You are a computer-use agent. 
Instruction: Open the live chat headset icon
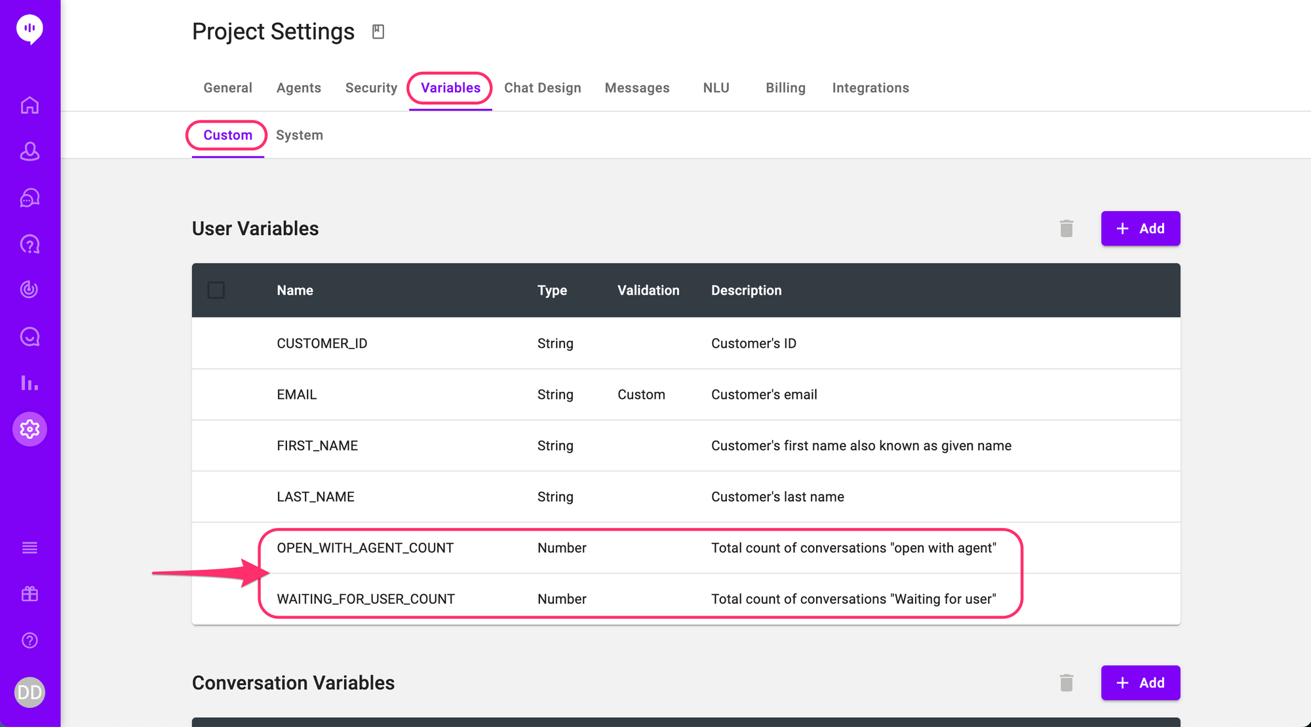coord(29,198)
